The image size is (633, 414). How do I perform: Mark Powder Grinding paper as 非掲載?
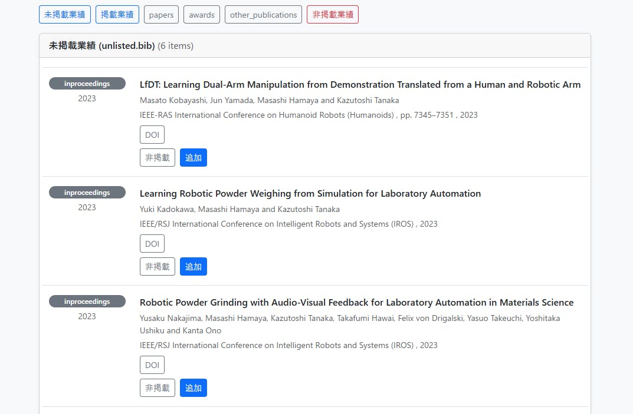[158, 388]
